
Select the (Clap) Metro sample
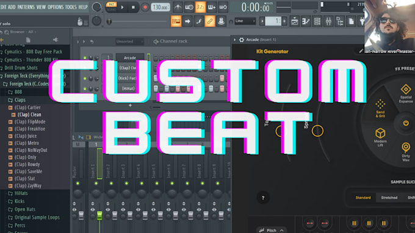pos(27,143)
